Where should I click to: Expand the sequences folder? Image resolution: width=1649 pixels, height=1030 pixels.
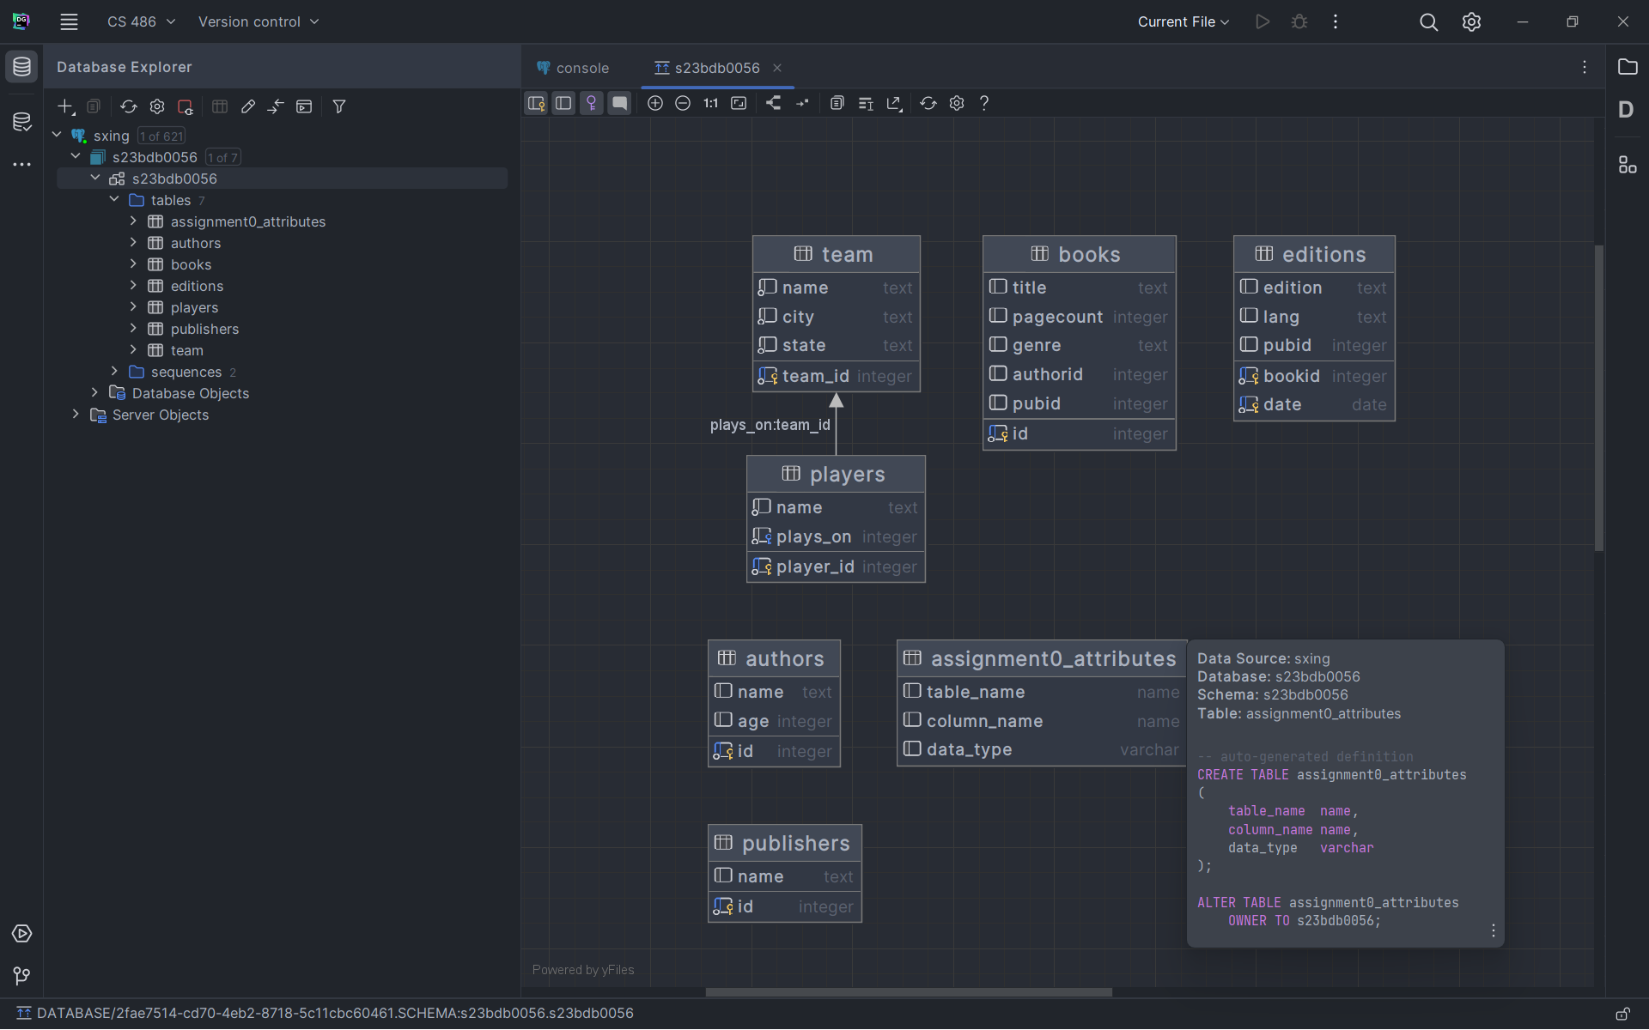pos(114,372)
